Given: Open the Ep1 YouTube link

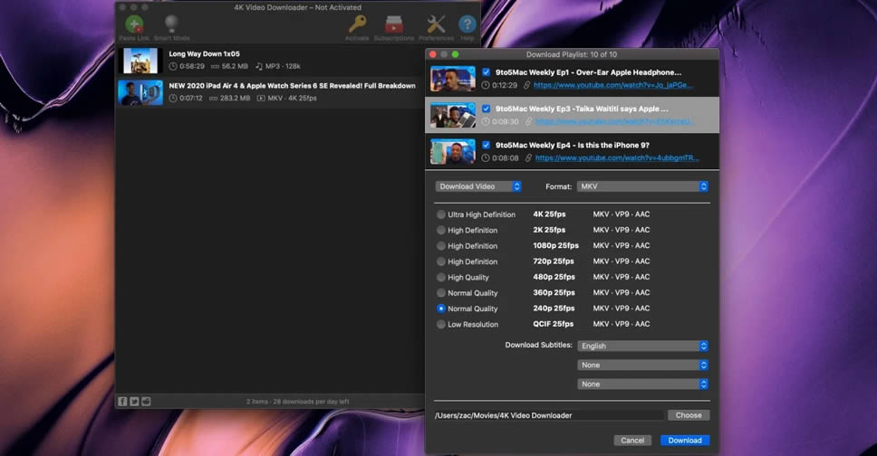Looking at the screenshot, I should click(613, 85).
